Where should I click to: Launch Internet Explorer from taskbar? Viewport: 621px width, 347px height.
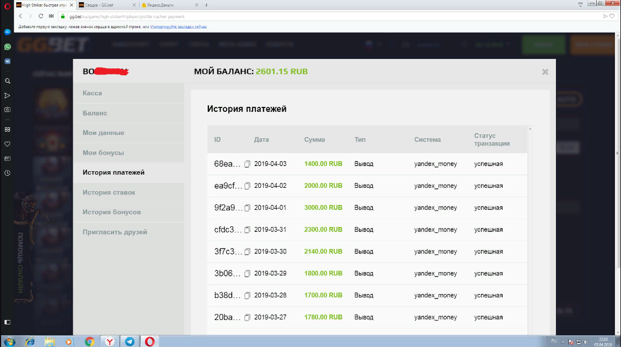[x=30, y=341]
